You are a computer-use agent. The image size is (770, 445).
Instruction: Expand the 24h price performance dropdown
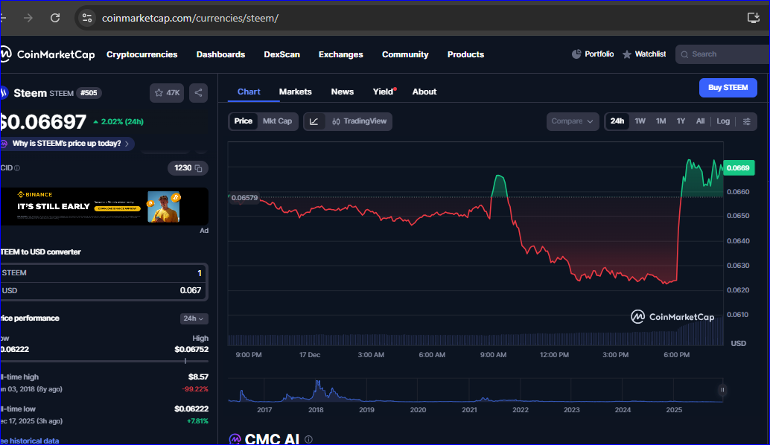click(194, 318)
